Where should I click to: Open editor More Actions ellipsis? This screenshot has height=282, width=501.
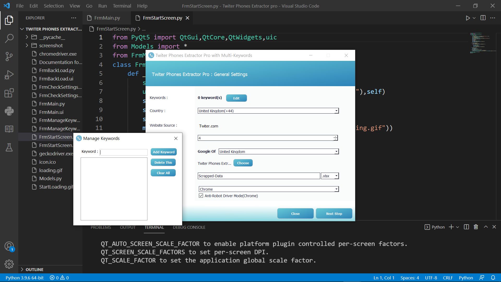tap(493, 18)
